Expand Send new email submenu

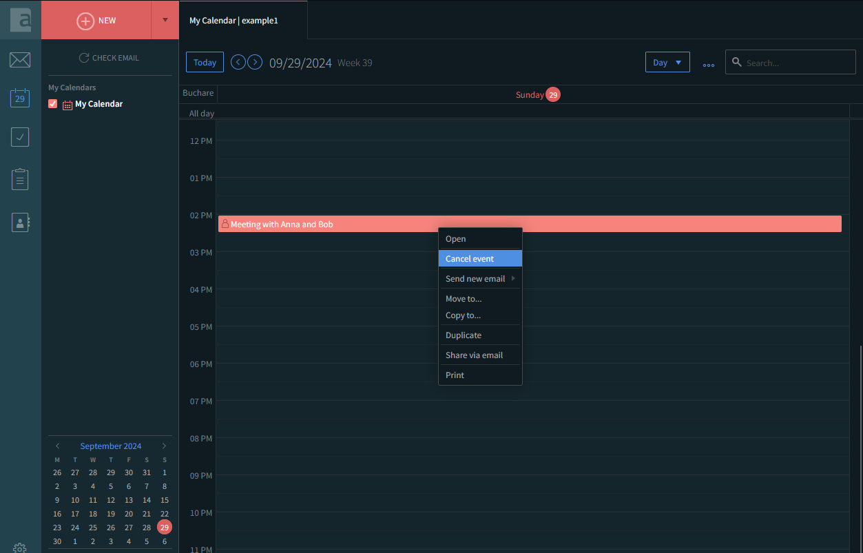479,279
